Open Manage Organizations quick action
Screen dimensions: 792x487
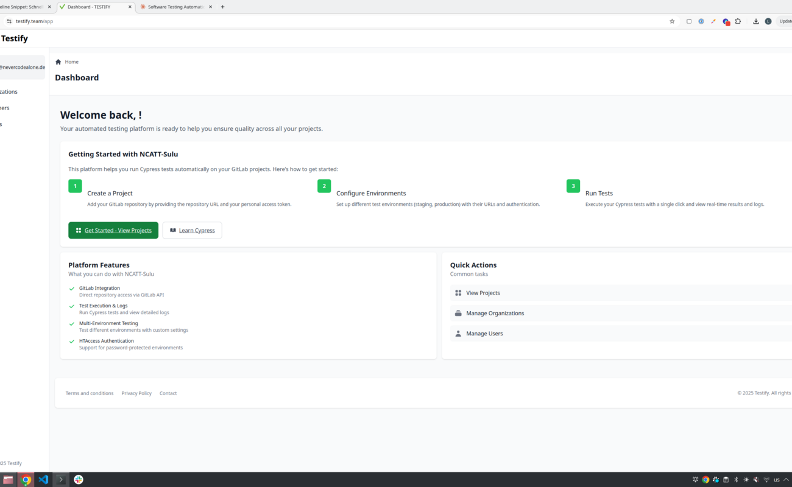coord(621,313)
